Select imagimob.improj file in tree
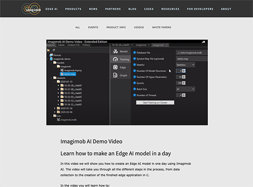The width and height of the screenshot is (253, 187). (x=71, y=70)
